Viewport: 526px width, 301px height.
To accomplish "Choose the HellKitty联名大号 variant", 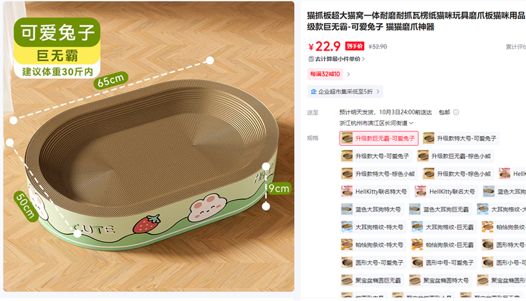I will pyautogui.click(x=446, y=191).
